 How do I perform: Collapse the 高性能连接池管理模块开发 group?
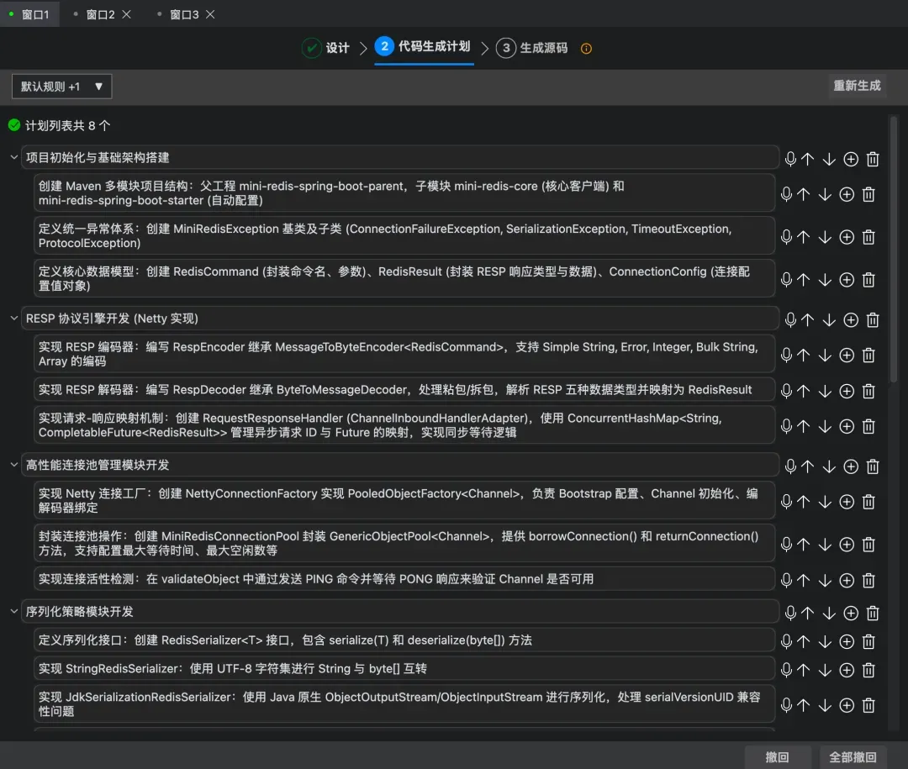tap(14, 465)
